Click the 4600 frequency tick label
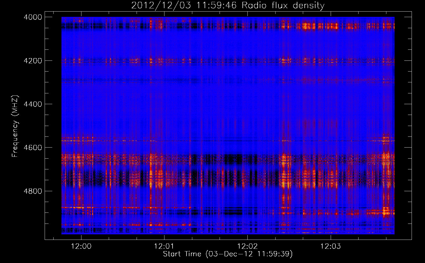Image resolution: width=425 pixels, height=263 pixels. point(33,148)
